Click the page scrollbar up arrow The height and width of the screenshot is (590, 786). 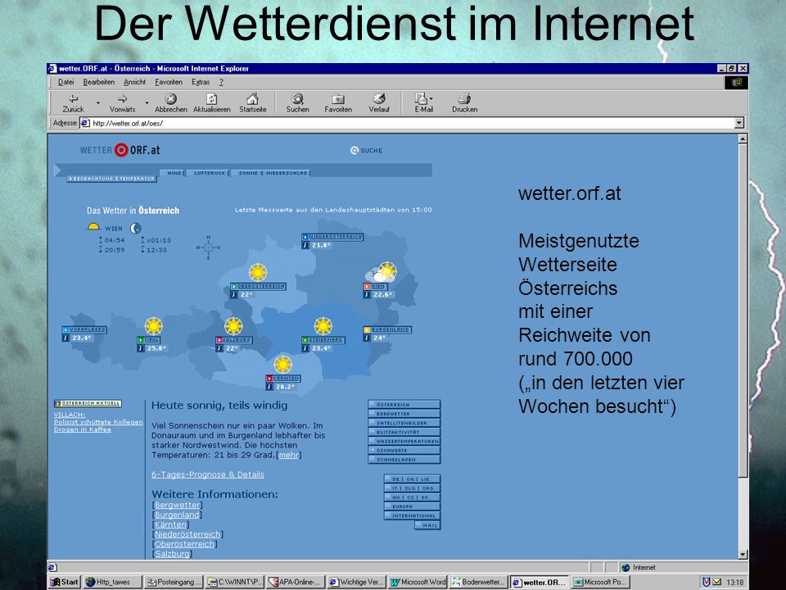(x=743, y=138)
